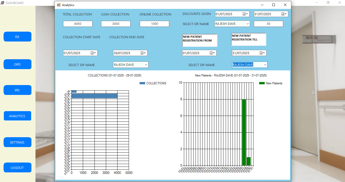Open New Patient Registration Till calendar

[x=262, y=53]
